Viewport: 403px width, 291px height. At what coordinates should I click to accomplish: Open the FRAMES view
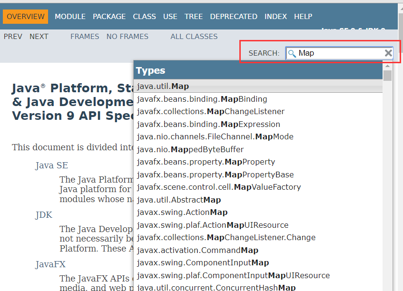tap(85, 36)
